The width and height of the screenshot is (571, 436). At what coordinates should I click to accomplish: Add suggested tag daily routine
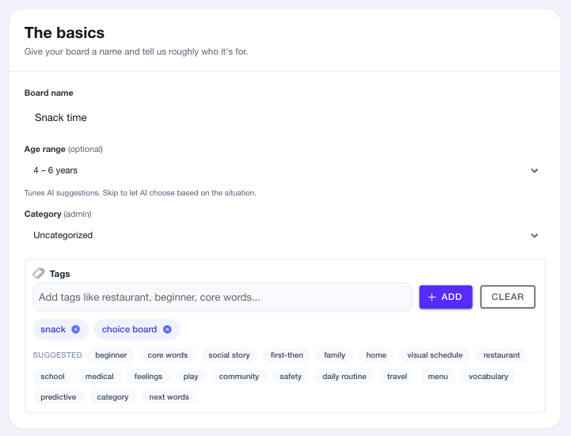point(345,377)
